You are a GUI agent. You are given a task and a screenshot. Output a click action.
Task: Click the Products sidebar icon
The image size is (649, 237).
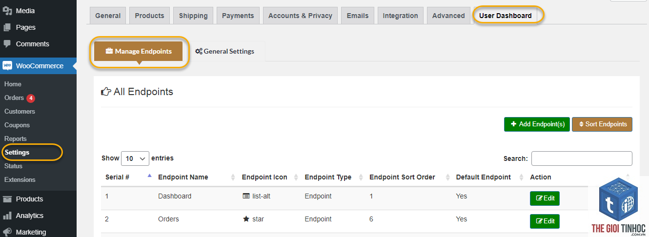7,199
